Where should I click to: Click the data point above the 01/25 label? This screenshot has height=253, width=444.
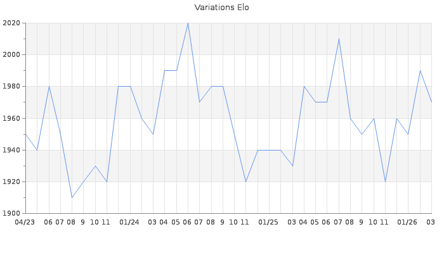(269, 150)
